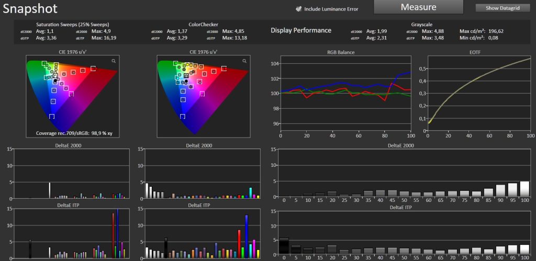536x261 pixels.
Task: Open the Show Datagrid view
Action: pos(503,8)
